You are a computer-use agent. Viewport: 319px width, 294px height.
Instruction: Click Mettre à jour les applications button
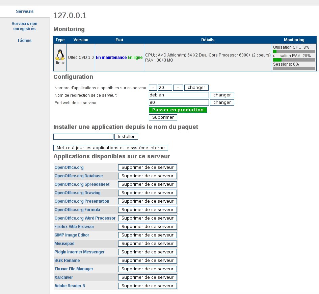pos(111,148)
